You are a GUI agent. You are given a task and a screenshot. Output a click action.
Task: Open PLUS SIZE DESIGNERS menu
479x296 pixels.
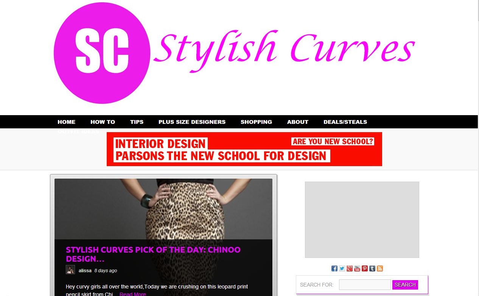[192, 122]
